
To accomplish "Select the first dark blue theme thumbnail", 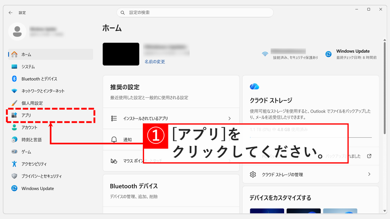I will (267, 211).
